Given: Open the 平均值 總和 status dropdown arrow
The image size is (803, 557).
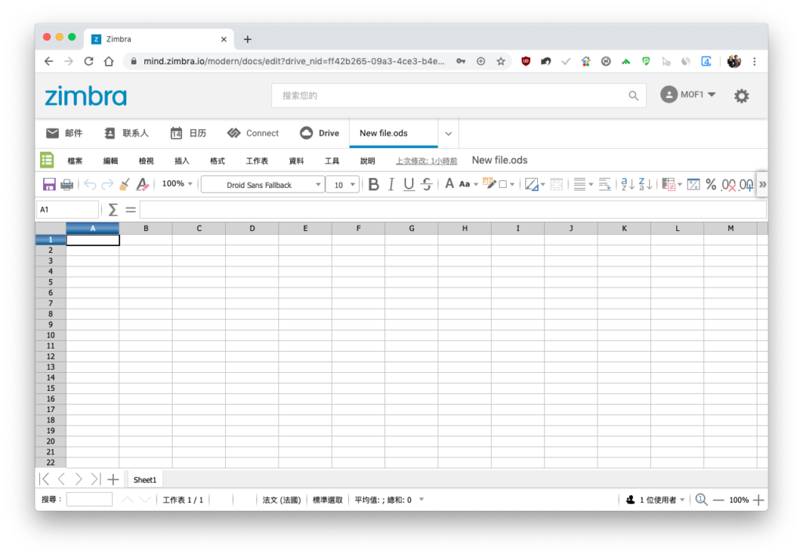Looking at the screenshot, I should pos(421,499).
